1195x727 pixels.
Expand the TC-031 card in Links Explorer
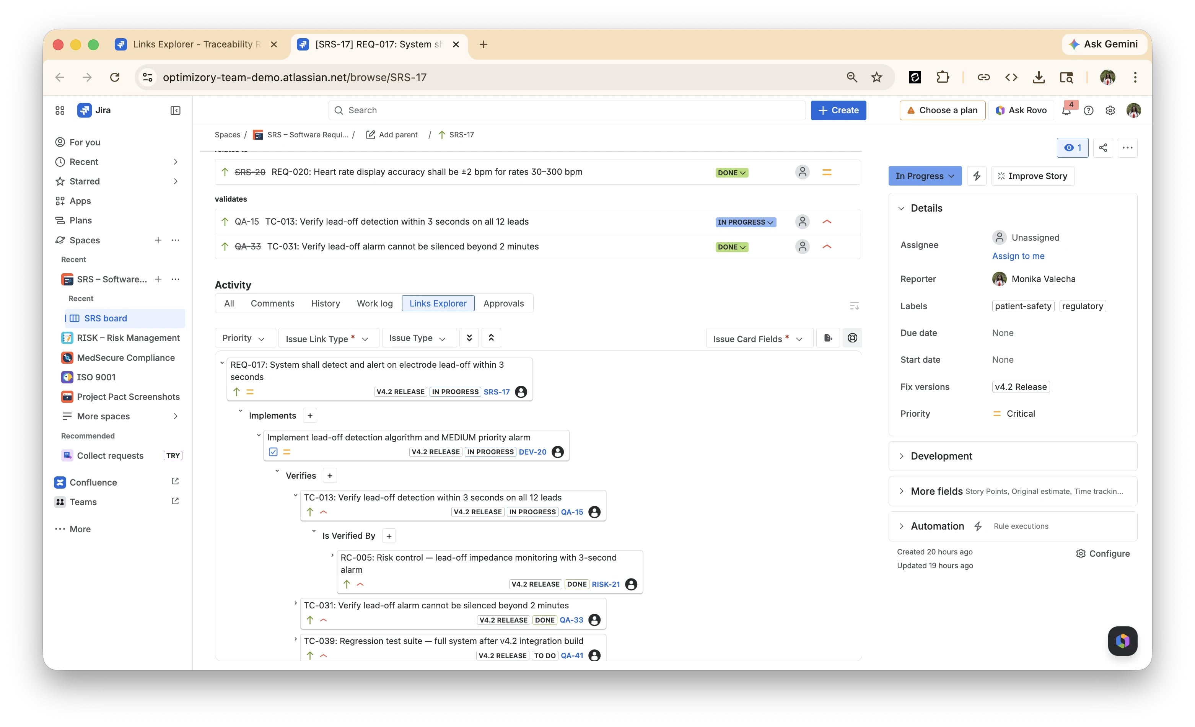pyautogui.click(x=295, y=603)
